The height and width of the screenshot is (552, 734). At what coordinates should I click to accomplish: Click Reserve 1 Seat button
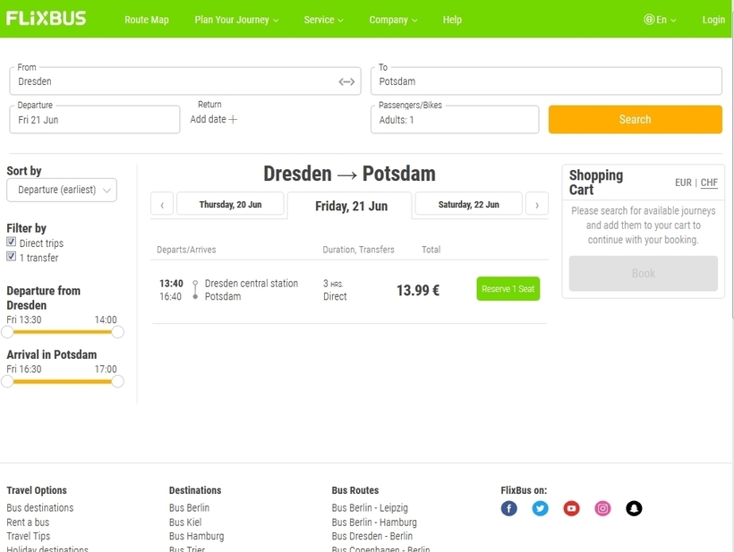[508, 289]
